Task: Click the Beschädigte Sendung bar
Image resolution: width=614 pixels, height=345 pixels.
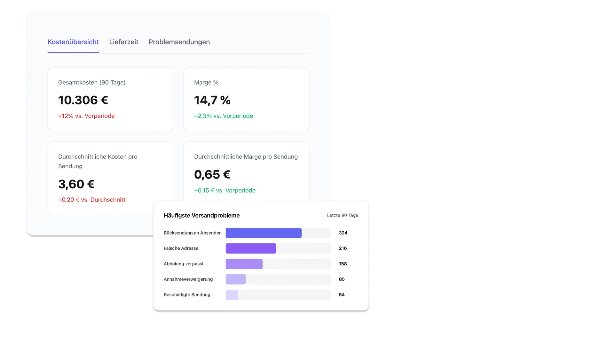Action: [232, 295]
